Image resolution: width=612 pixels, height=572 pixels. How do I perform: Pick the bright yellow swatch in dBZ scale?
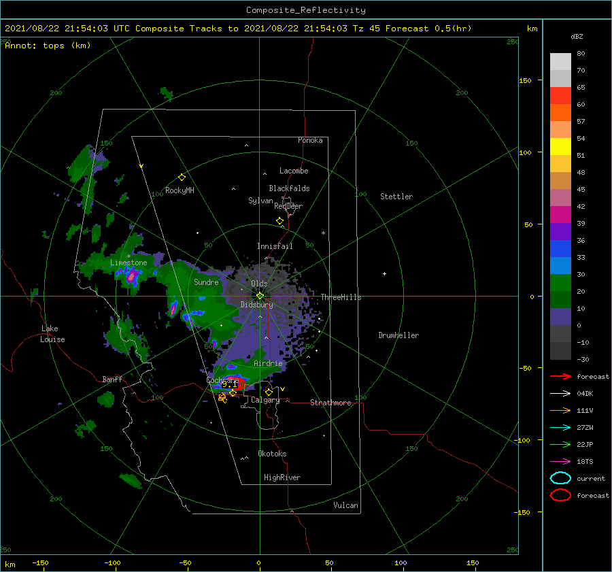coord(560,146)
